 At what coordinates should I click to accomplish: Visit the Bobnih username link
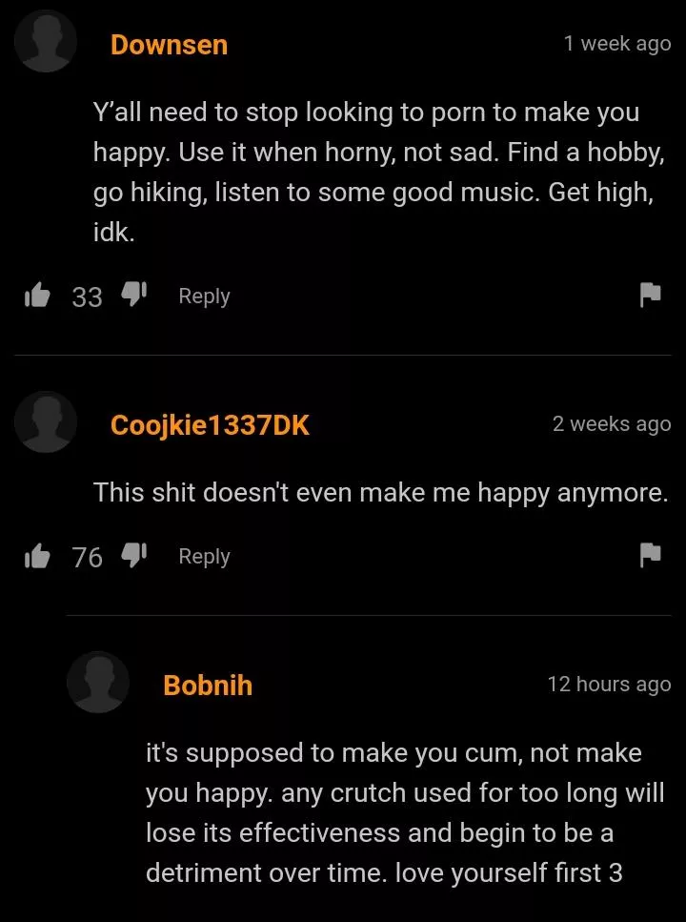click(x=208, y=685)
